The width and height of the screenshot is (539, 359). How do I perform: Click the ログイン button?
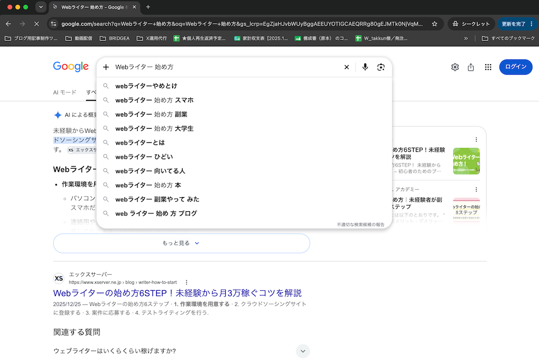coord(516,67)
